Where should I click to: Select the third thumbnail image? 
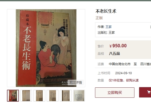click(x=39, y=96)
